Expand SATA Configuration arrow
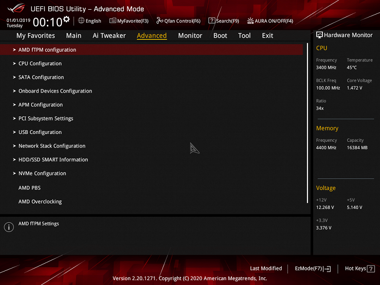 (x=14, y=77)
